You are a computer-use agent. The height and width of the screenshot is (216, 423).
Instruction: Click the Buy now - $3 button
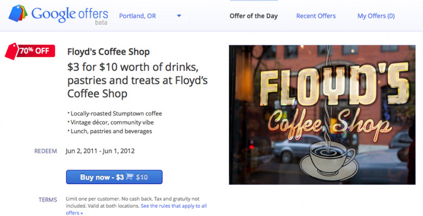point(114,177)
